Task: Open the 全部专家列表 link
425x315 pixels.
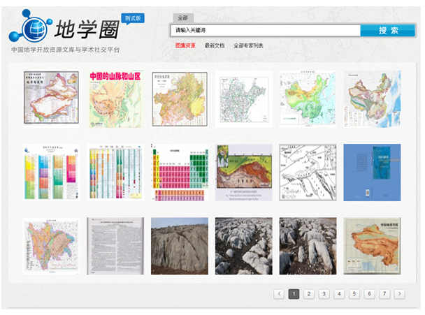Action: 248,45
